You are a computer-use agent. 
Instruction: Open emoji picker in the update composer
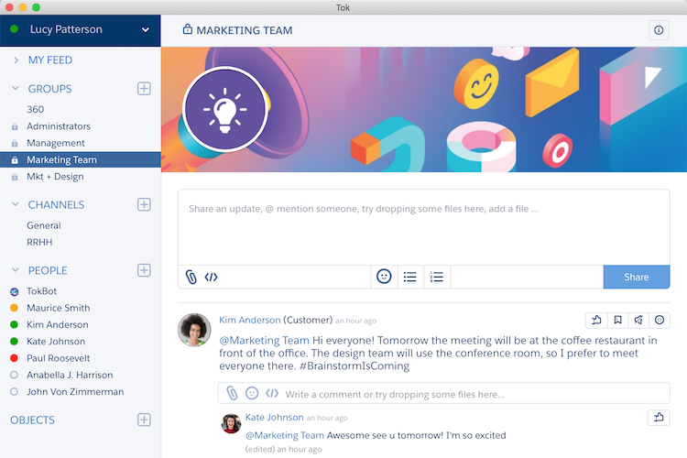point(384,277)
